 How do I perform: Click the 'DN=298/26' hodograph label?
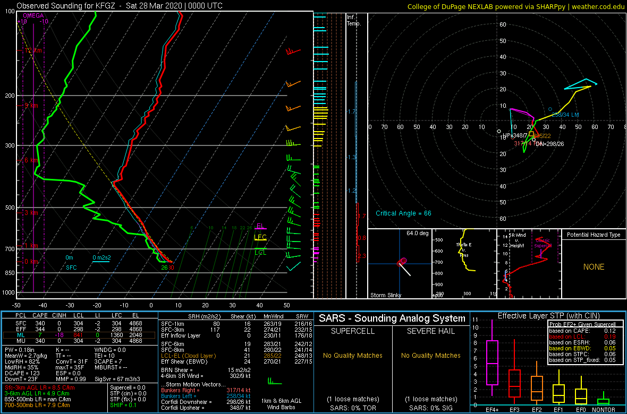point(550,144)
